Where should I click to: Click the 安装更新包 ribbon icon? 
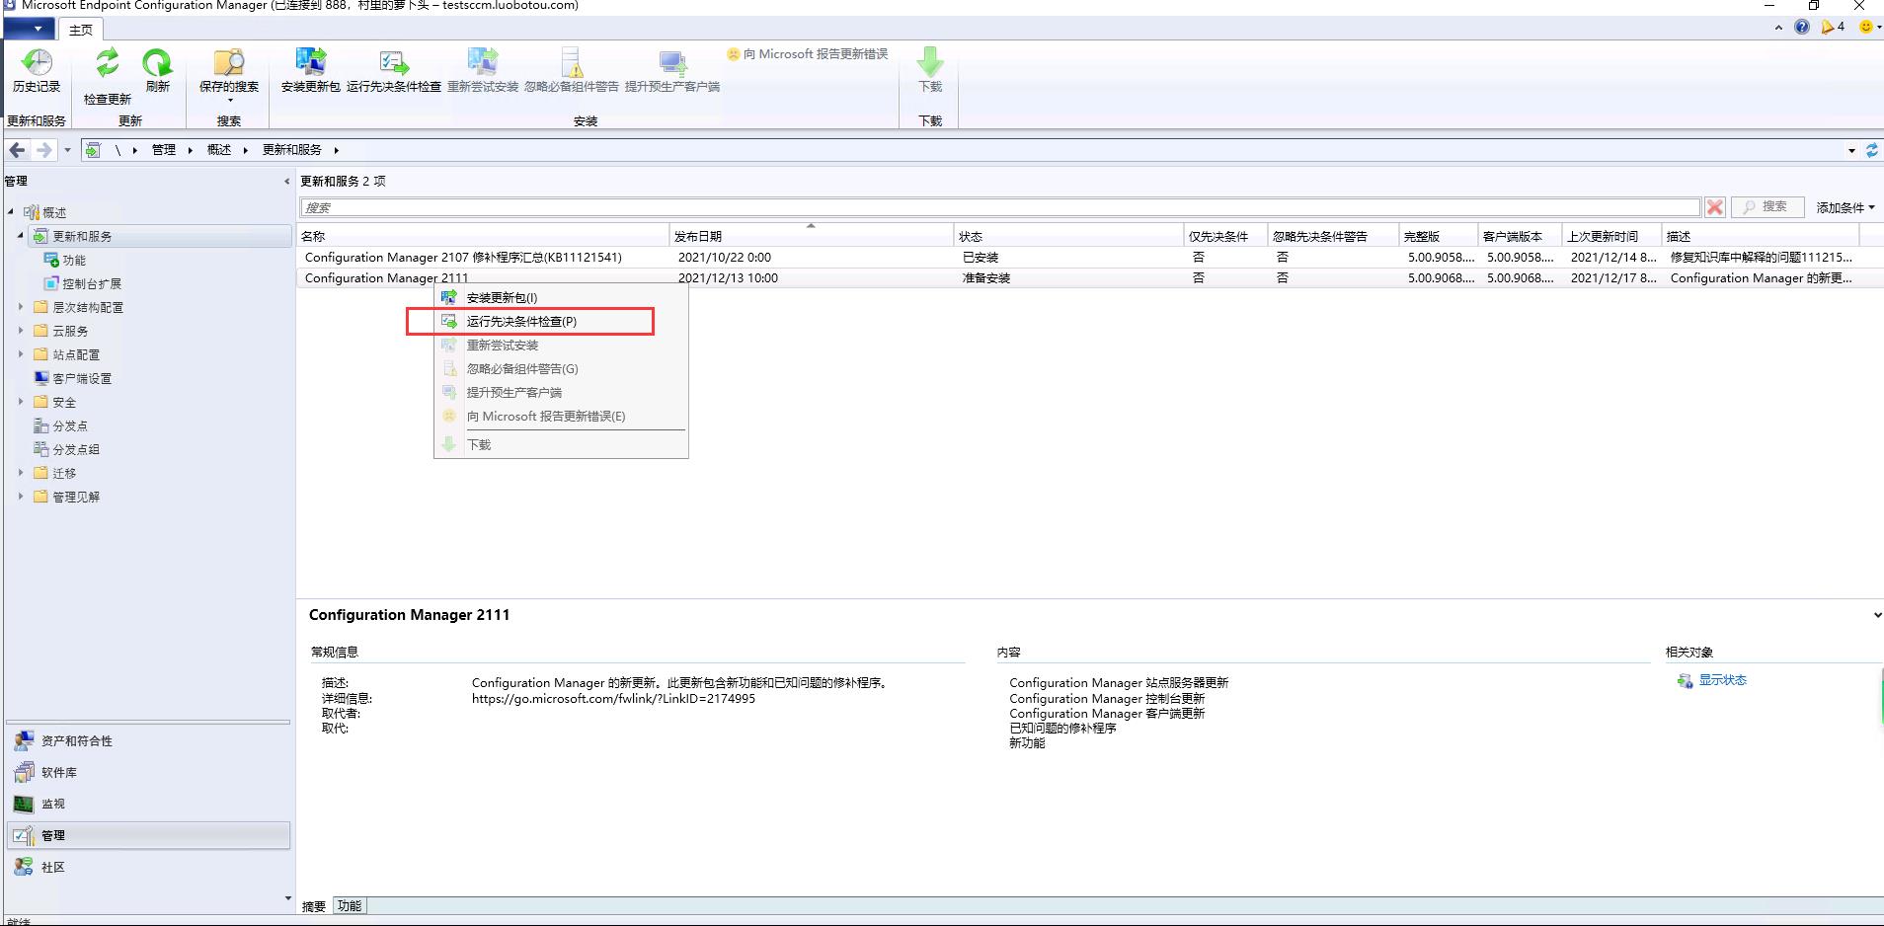(x=310, y=70)
